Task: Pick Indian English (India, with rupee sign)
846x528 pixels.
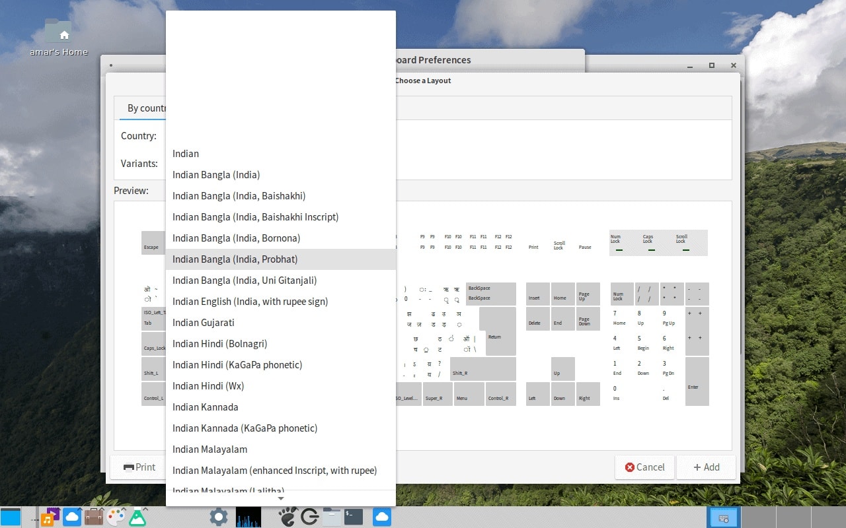Action: pyautogui.click(x=281, y=302)
